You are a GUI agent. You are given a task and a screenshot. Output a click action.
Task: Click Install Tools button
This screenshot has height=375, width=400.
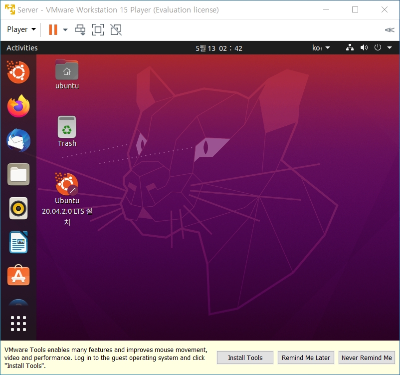(245, 358)
